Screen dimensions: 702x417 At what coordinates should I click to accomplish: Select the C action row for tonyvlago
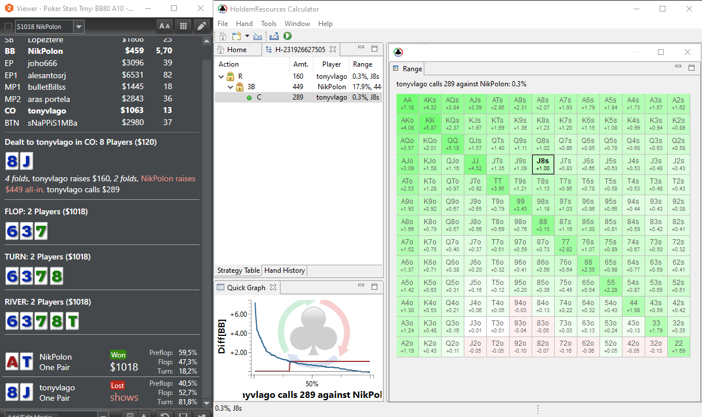pos(299,97)
